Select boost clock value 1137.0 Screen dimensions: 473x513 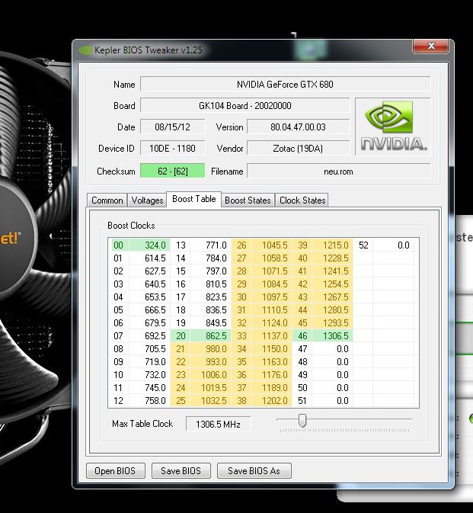(x=272, y=335)
